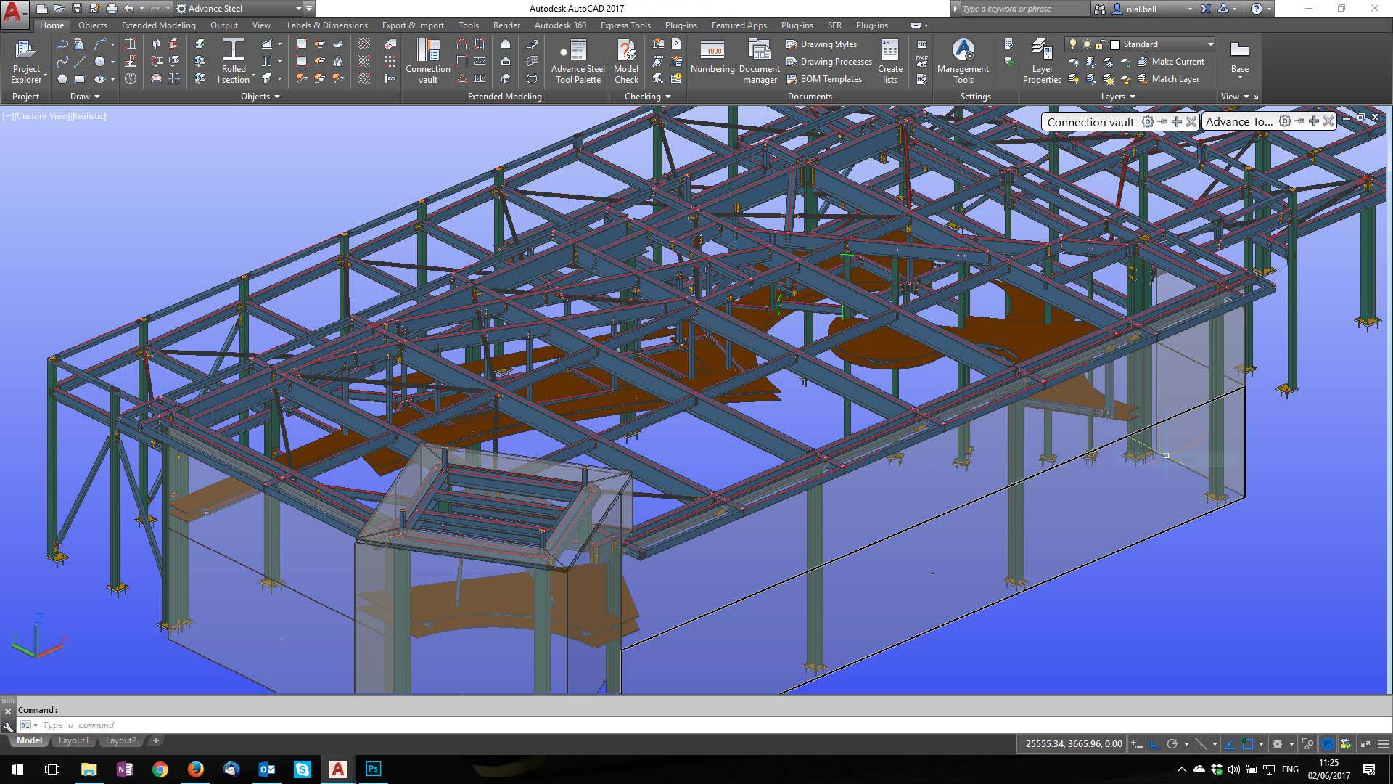Open the Workspace Switching gear in status bar
This screenshot has width=1393, height=784.
pos(1278,744)
